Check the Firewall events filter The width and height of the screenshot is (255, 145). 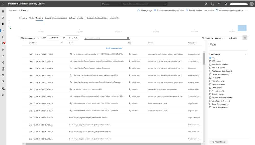click(210, 81)
